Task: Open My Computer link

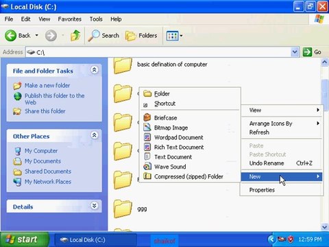Action: click(x=41, y=151)
